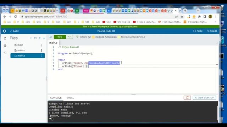Image resolution: width=227 pixels, height=127 pixels.
Task: Create a new folder in Files panel
Action: (x=35, y=38)
